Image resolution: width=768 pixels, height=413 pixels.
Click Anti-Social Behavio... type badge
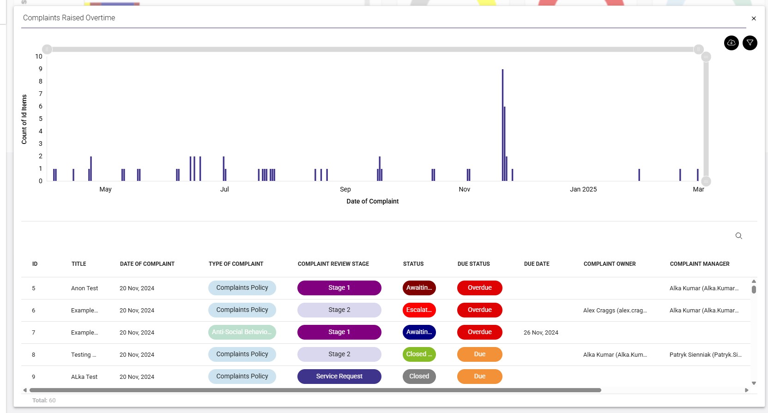242,332
